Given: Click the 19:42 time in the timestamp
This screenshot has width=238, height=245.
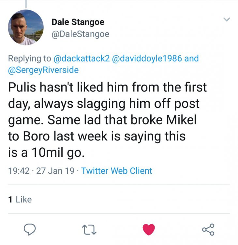Looking at the screenshot, I should point(19,171).
